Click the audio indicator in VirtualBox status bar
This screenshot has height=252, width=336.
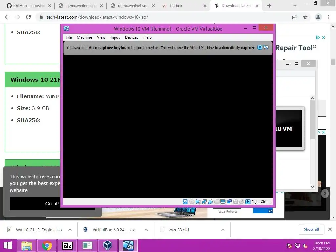(x=198, y=202)
